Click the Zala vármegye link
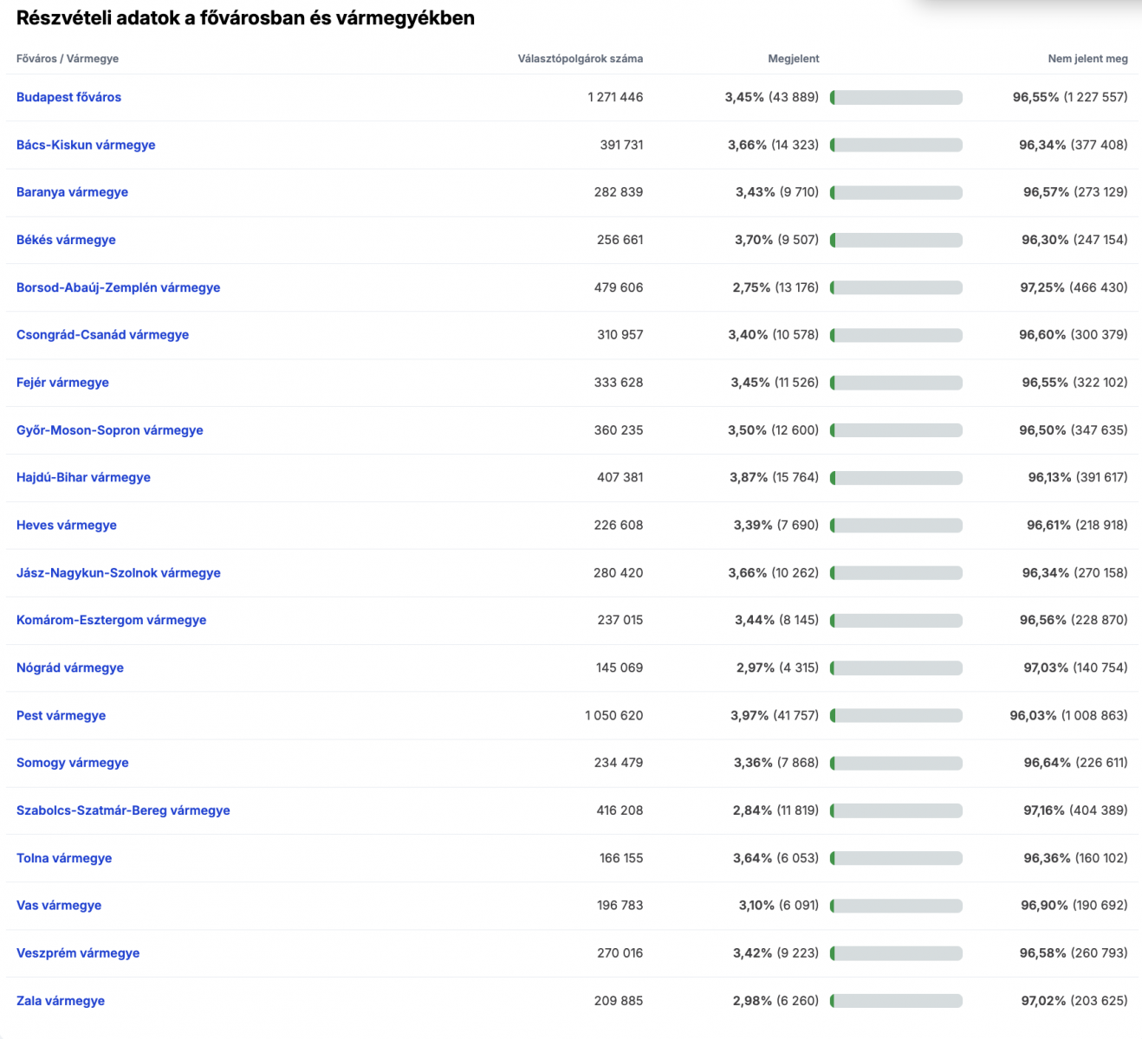 61,1001
